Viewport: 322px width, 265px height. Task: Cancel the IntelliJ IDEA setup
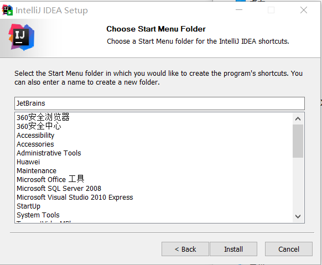click(x=288, y=249)
